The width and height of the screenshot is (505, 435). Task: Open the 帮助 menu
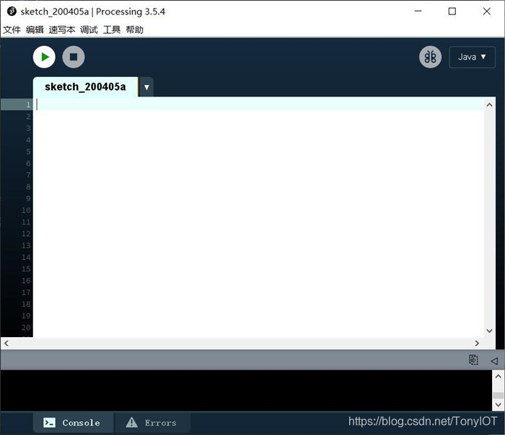(x=135, y=30)
